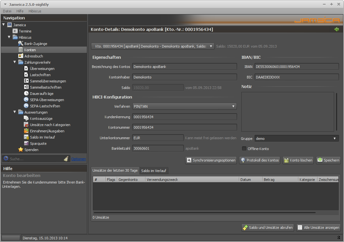Click the Sparquote chart icon
This screenshot has width=344, height=242.
26,143
